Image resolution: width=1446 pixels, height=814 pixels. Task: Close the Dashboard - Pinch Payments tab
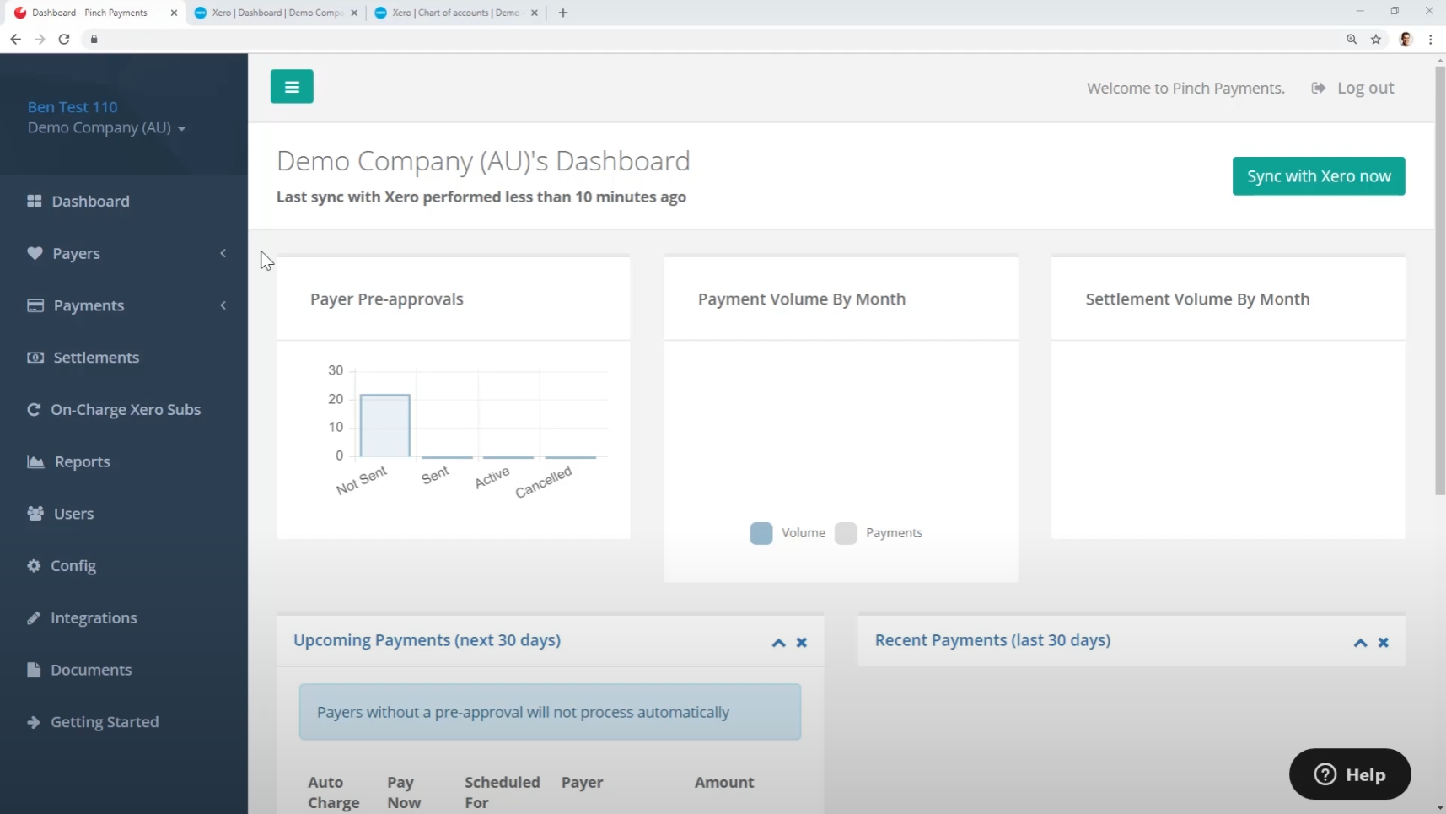174,13
